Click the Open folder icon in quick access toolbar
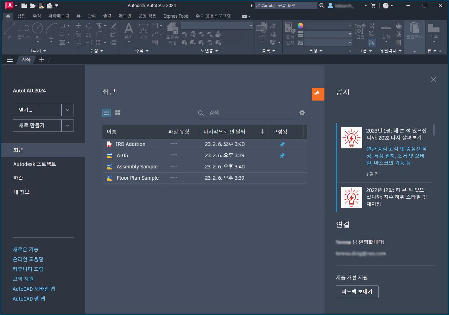Image resolution: width=449 pixels, height=315 pixels. pos(32,6)
